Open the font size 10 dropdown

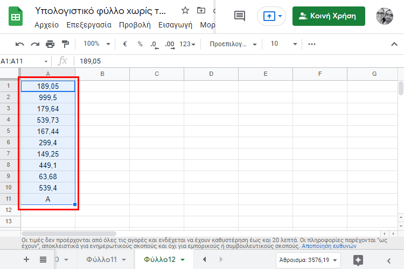pos(284,44)
